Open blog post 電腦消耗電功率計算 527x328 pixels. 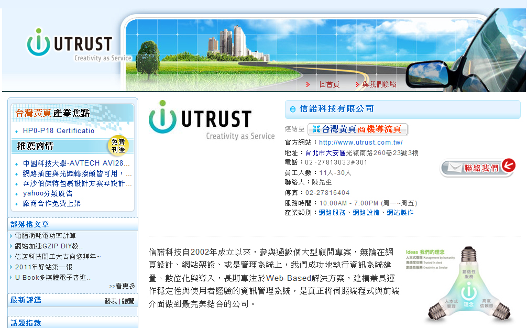coord(46,236)
